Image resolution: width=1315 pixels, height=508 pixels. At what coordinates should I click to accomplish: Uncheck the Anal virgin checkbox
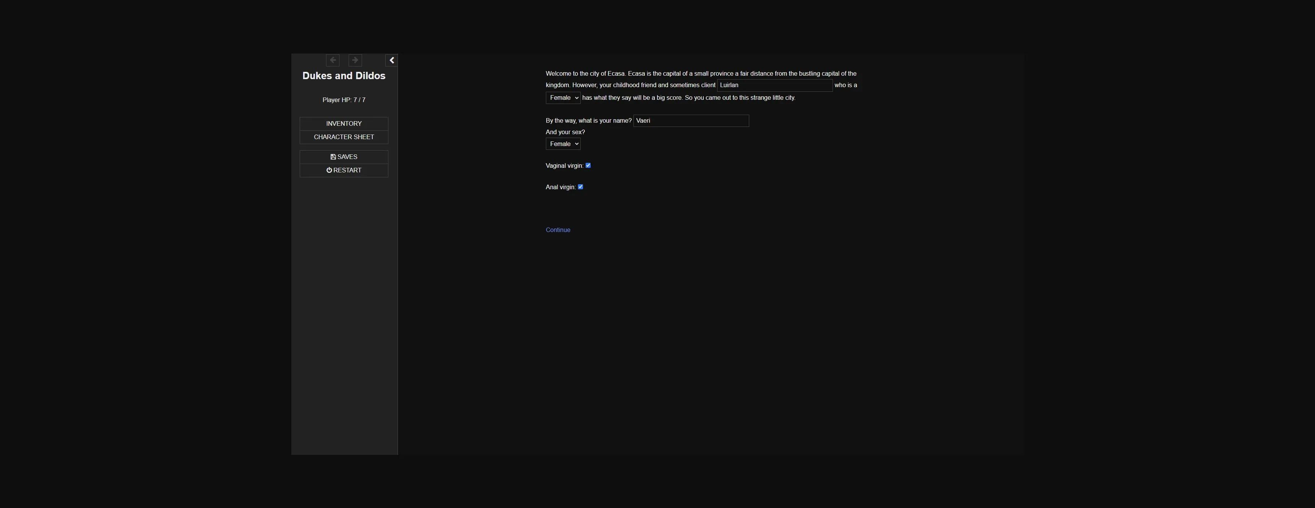(580, 187)
